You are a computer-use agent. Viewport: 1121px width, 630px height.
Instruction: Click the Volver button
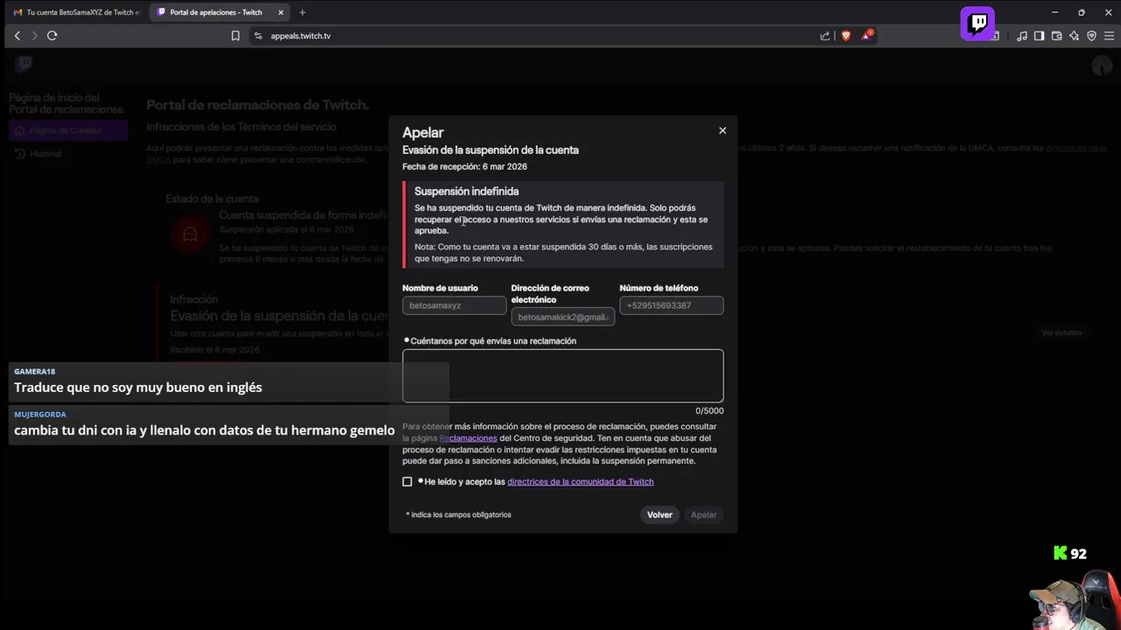pyautogui.click(x=659, y=514)
